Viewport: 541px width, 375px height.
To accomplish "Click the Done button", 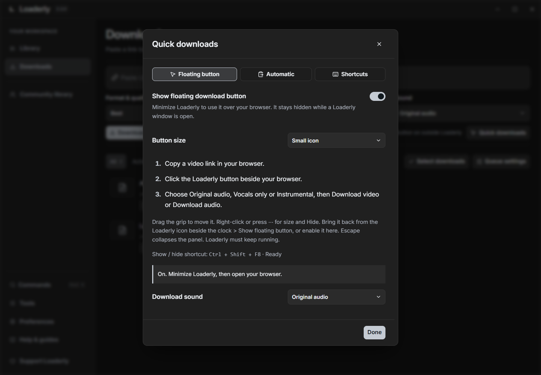I will pos(375,332).
